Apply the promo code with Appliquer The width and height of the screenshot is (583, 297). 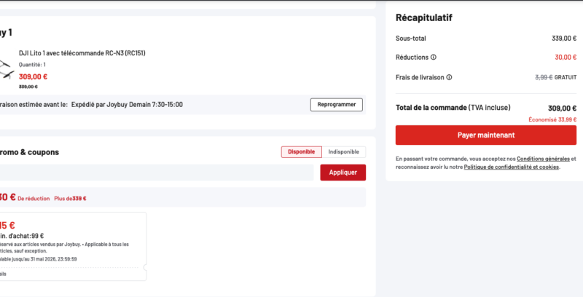(343, 173)
